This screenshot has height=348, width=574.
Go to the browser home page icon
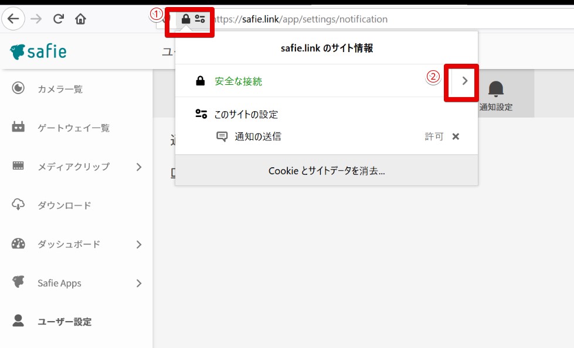[x=80, y=19]
